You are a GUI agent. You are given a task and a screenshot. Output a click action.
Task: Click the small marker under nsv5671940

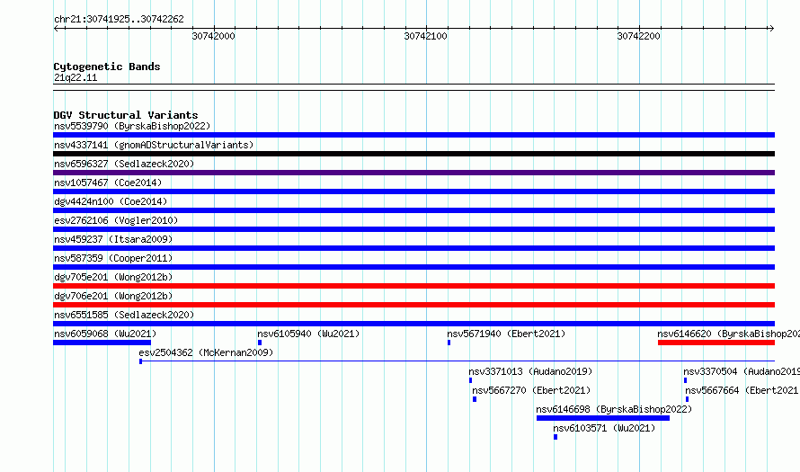pyautogui.click(x=449, y=343)
